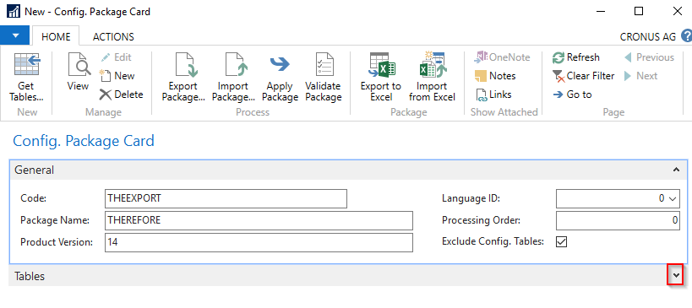Click the Go to action
This screenshot has height=308, width=692.
pyautogui.click(x=572, y=95)
